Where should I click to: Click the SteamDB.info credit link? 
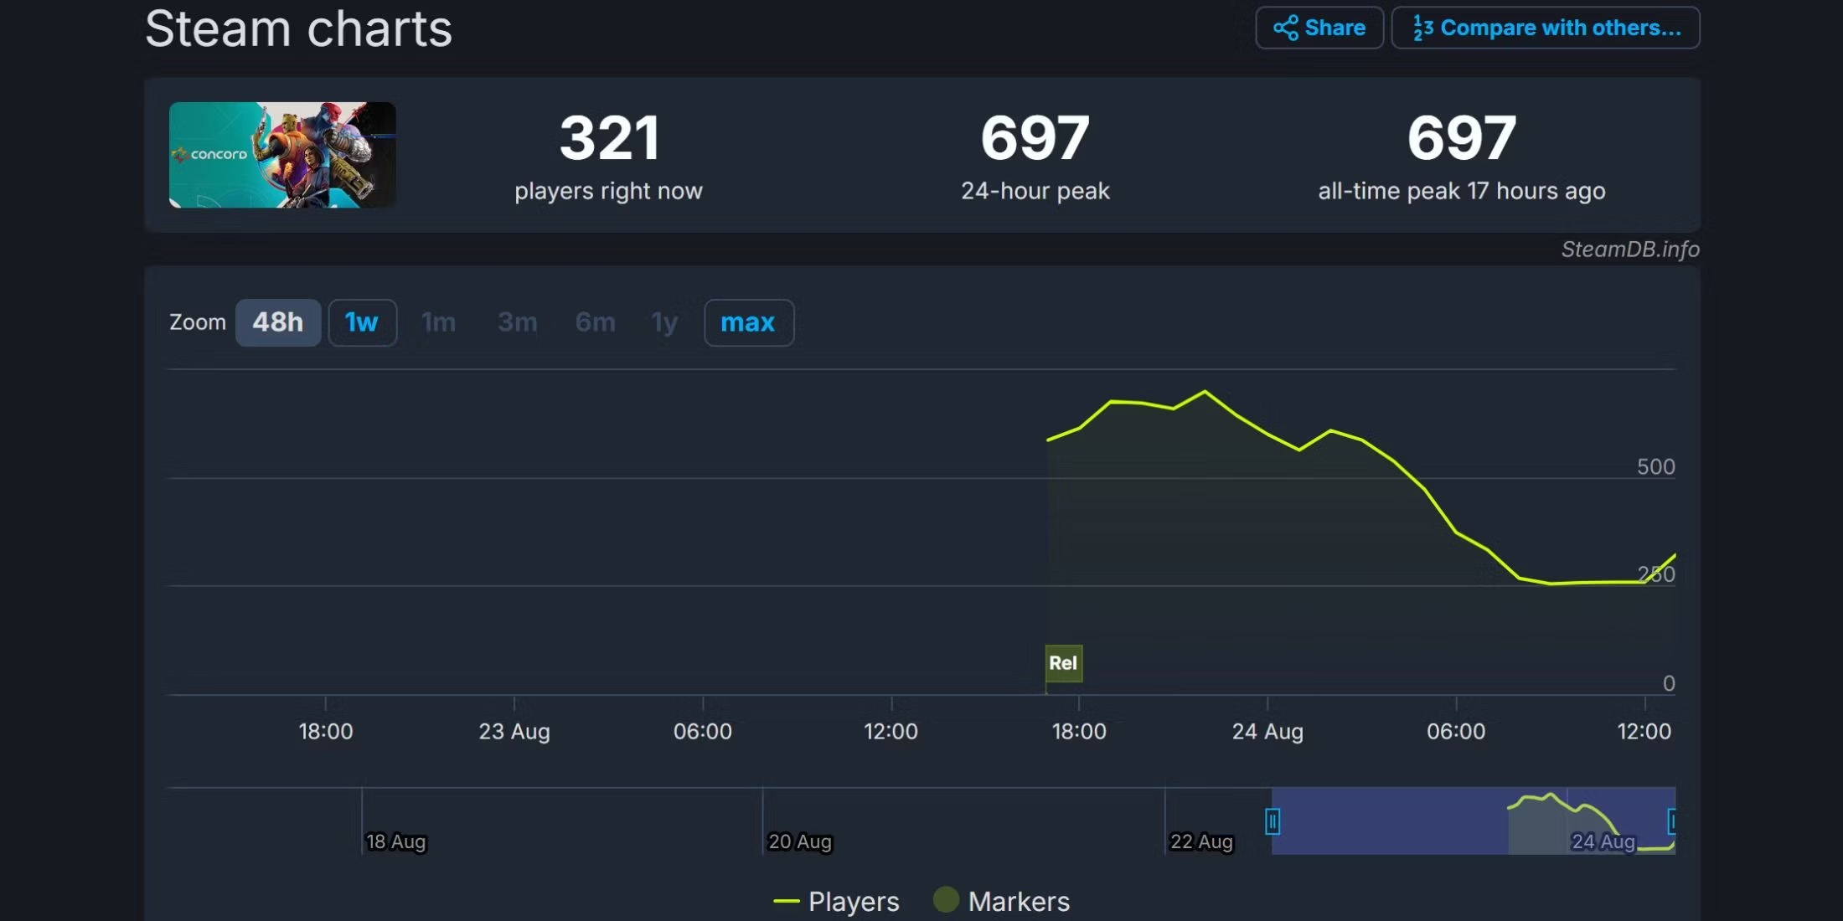tap(1630, 250)
